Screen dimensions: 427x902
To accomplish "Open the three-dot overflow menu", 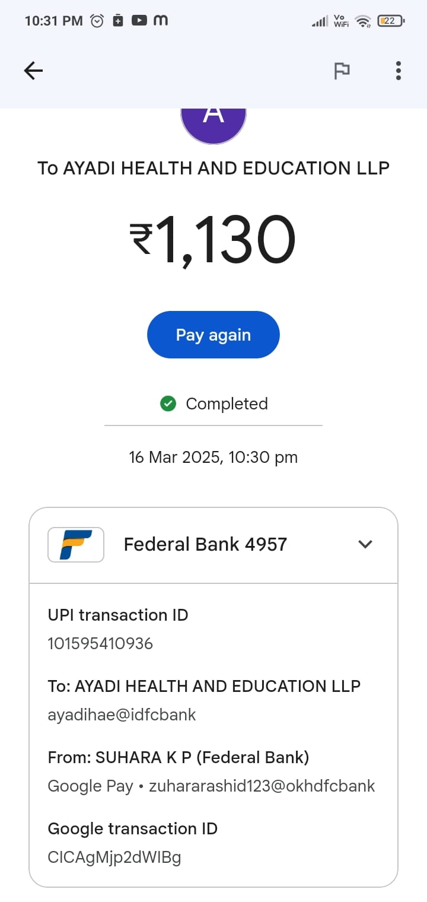I will click(399, 71).
